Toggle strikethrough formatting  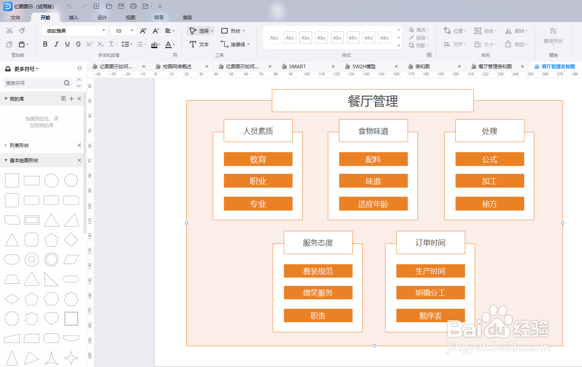pyautogui.click(x=79, y=44)
